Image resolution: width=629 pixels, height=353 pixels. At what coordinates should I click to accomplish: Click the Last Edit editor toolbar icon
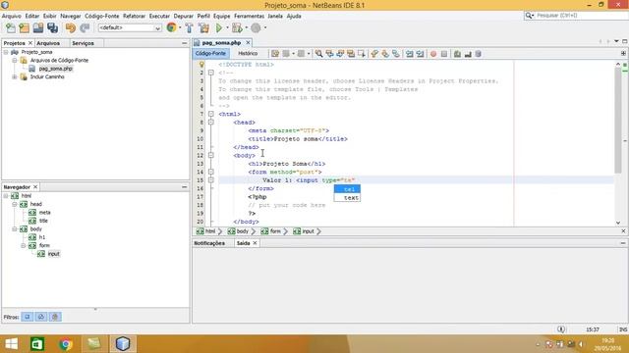coord(275,54)
